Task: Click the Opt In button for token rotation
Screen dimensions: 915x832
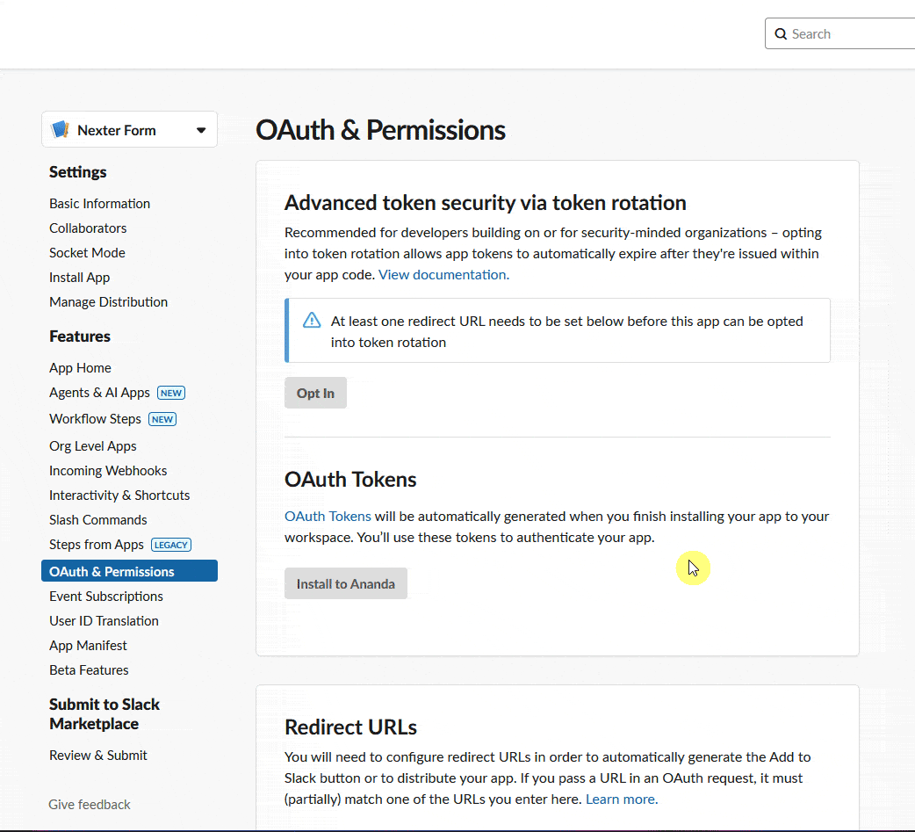Action: click(315, 393)
